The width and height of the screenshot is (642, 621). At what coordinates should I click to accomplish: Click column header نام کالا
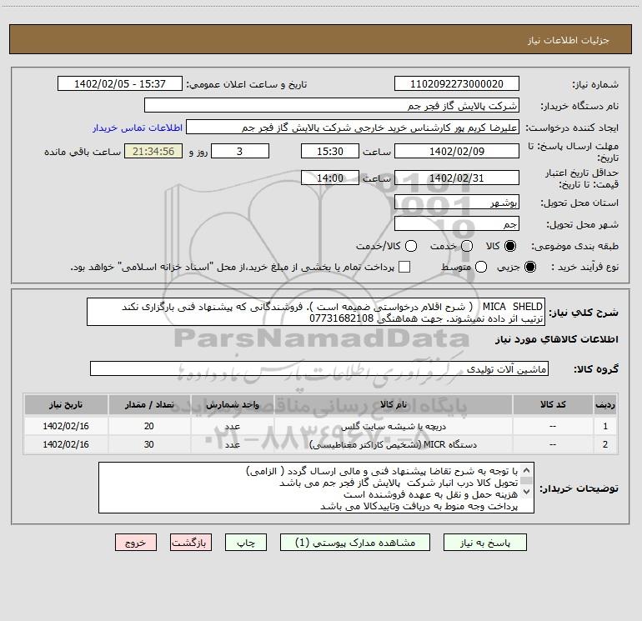coord(393,404)
